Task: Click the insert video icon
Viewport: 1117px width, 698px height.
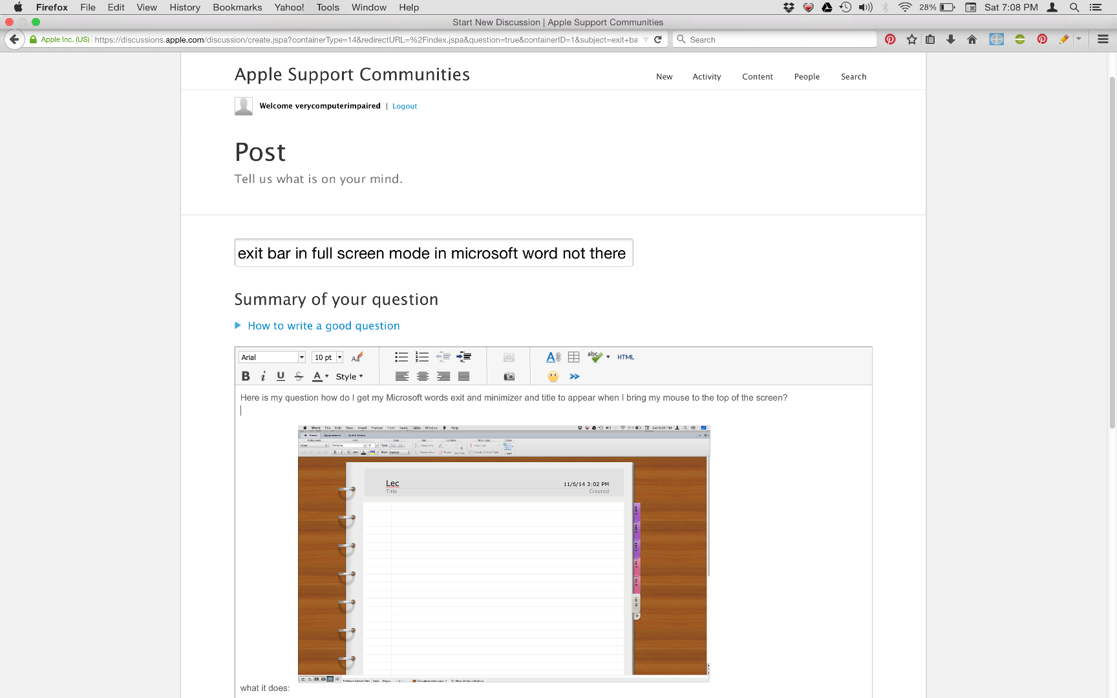Action: 509,357
